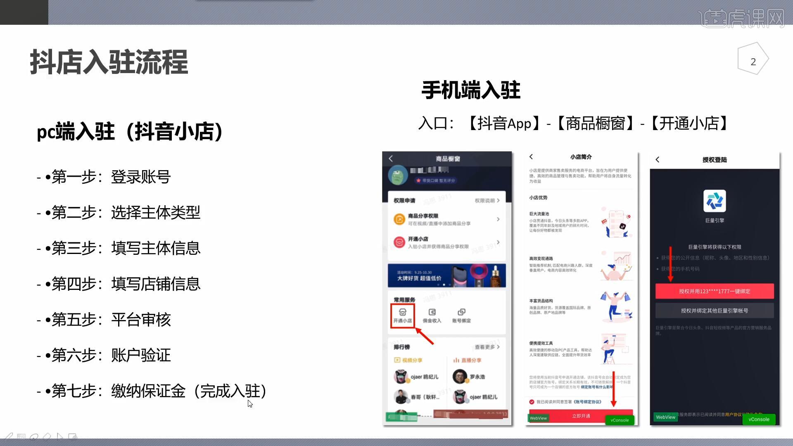
Task: Expand 查看更多 in 排行榜
Action: tap(487, 347)
